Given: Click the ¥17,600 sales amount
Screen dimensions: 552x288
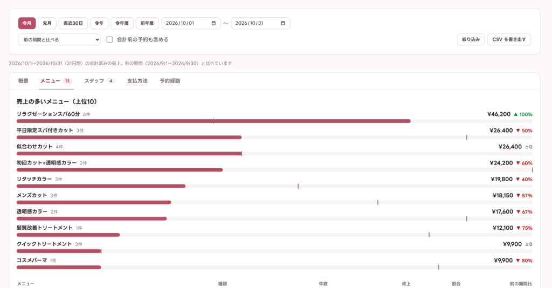Looking at the screenshot, I should coord(502,211).
